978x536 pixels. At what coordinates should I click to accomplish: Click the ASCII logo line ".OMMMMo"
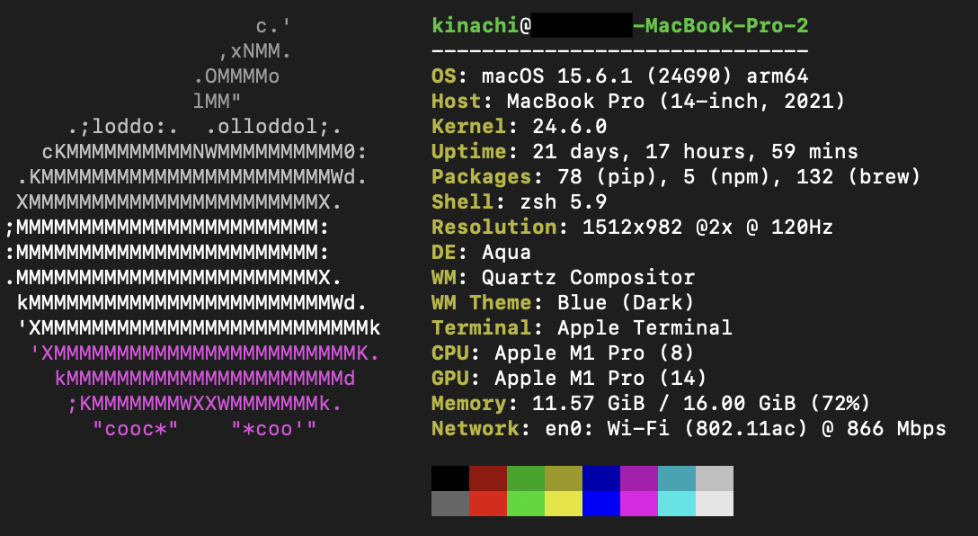click(x=236, y=76)
